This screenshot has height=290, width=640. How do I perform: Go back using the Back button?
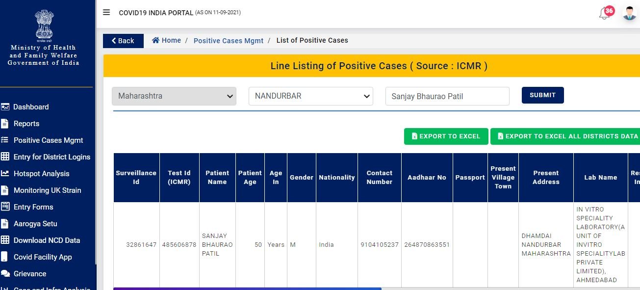tap(123, 41)
